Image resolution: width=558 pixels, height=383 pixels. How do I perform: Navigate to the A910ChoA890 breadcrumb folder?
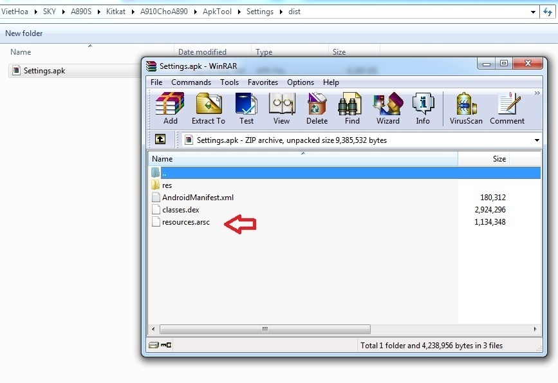pyautogui.click(x=163, y=12)
